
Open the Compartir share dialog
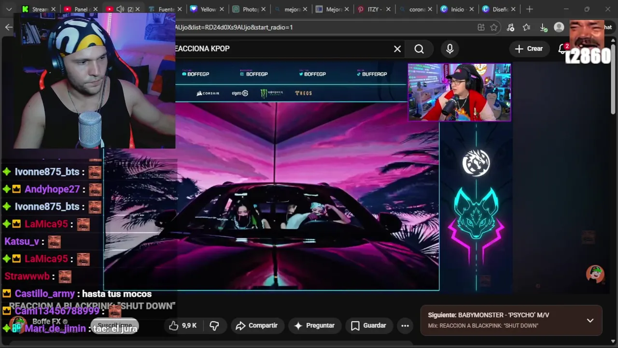pos(256,326)
